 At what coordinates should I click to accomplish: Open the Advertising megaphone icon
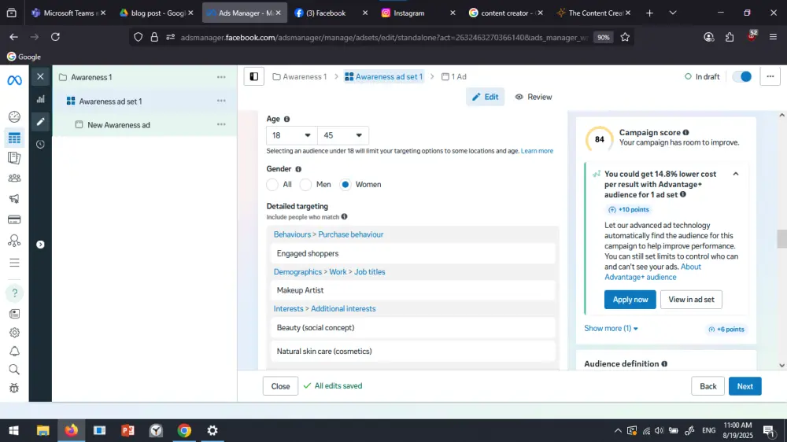click(x=14, y=199)
